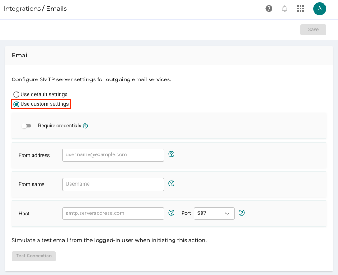This screenshot has width=338, height=275.
Task: Toggle the Require credentials switch
Action: pyautogui.click(x=26, y=126)
